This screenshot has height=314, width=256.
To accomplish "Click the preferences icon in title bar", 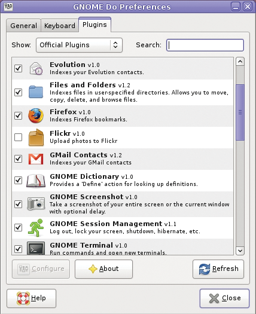I will (8, 7).
